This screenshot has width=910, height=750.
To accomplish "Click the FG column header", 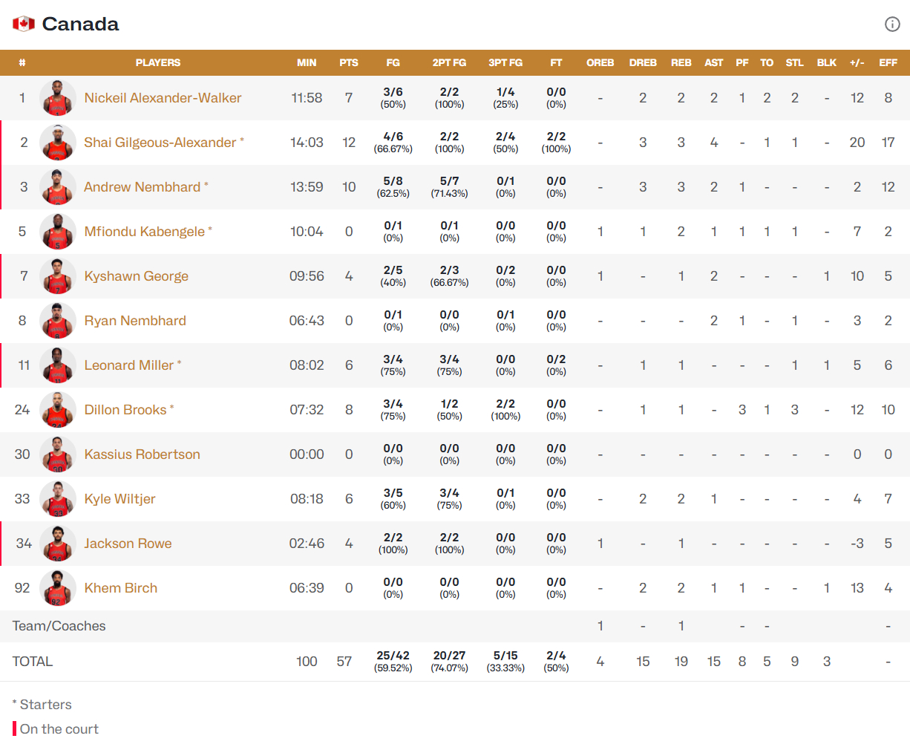I will tap(393, 63).
